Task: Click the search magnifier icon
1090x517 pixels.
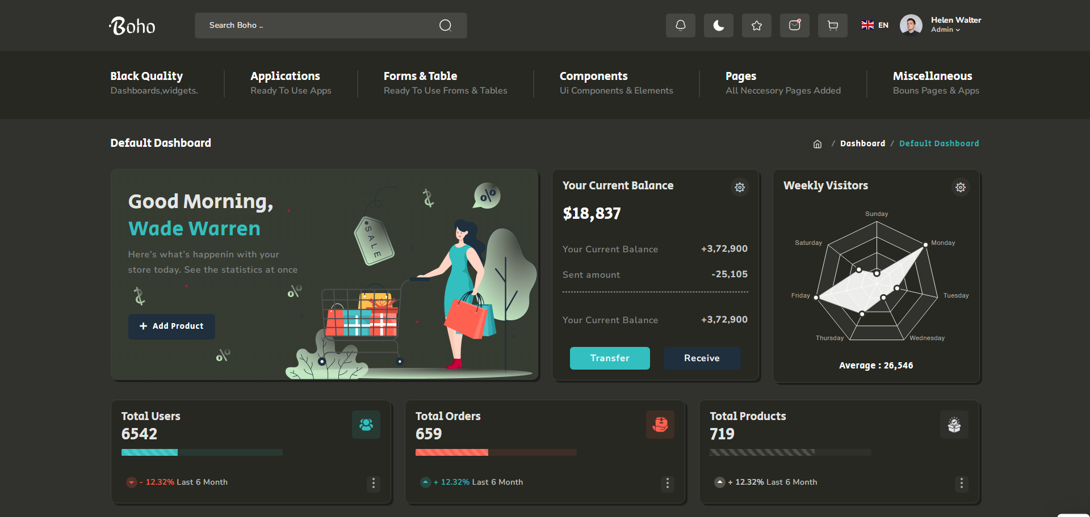Action: 445,26
